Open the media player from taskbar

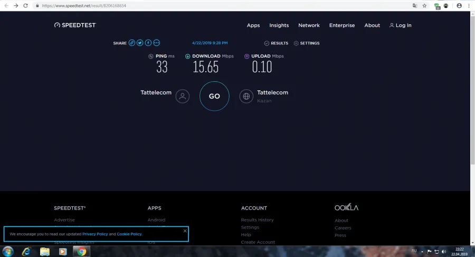63,252
